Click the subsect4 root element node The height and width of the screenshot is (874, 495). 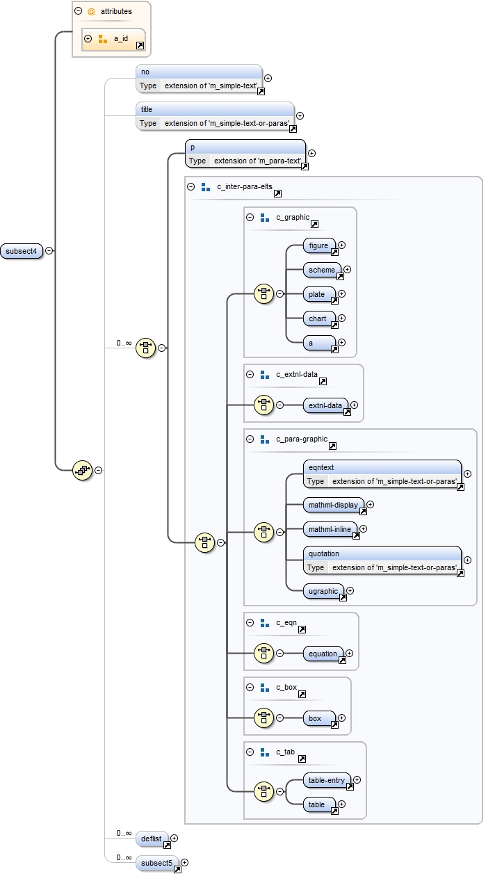[x=22, y=251]
